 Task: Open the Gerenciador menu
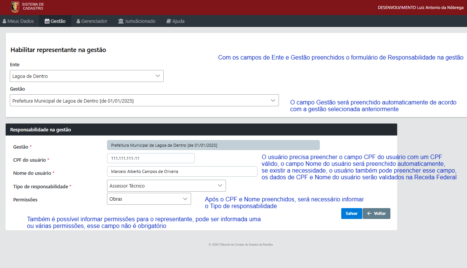tap(92, 21)
